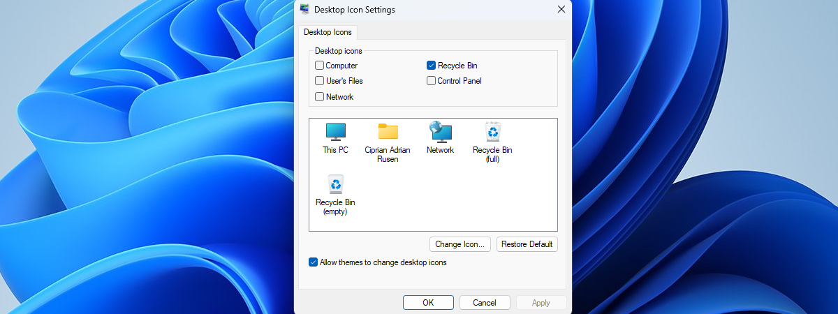Click the Change Icon... button
Viewport: 838px width, 314px height.
tap(460, 244)
